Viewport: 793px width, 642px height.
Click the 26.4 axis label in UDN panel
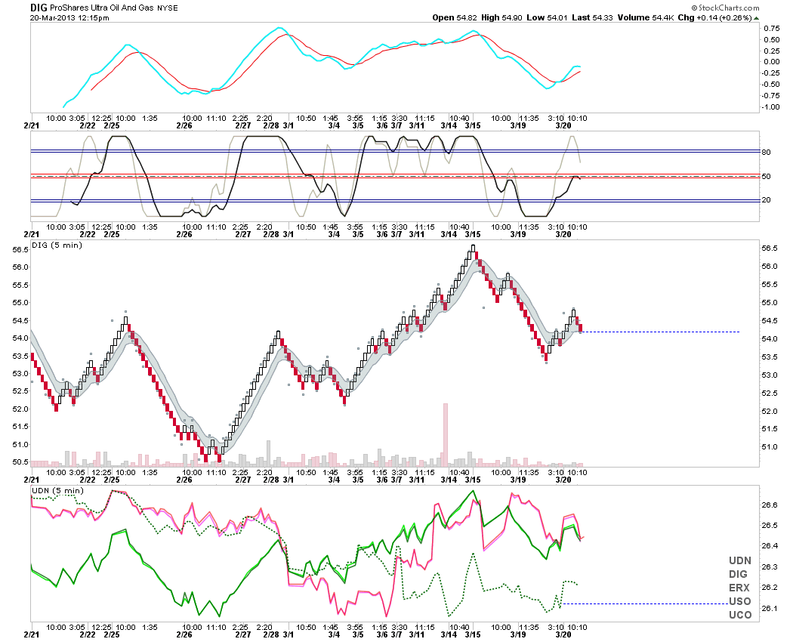[770, 546]
